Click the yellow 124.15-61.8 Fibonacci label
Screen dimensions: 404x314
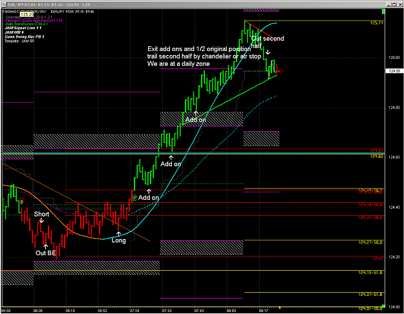[x=370, y=273]
